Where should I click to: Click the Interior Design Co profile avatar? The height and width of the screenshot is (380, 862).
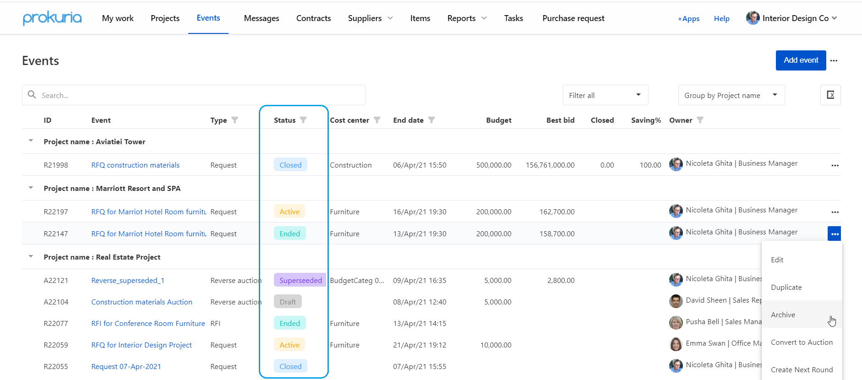pos(753,18)
